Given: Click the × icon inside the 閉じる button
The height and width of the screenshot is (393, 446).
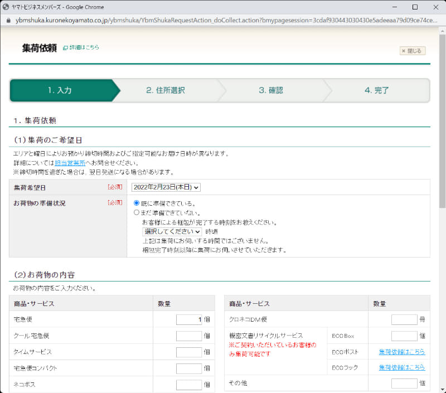Looking at the screenshot, I should click(403, 50).
